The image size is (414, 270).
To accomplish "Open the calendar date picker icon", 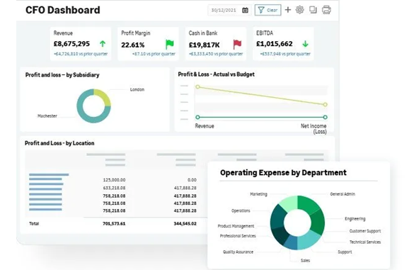I will tap(245, 11).
